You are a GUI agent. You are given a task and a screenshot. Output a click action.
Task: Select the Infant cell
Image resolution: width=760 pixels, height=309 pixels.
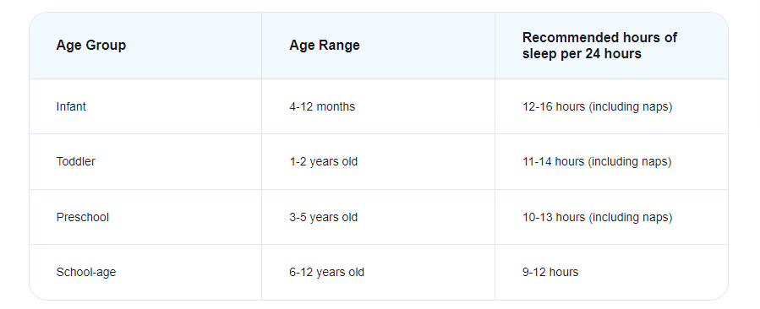click(145, 106)
